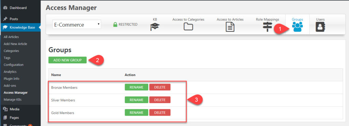Click the Dashboard gauge icon

pos(5,8)
